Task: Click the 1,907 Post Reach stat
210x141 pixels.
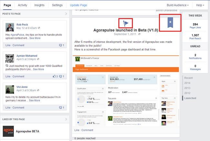Action: pos(195,37)
